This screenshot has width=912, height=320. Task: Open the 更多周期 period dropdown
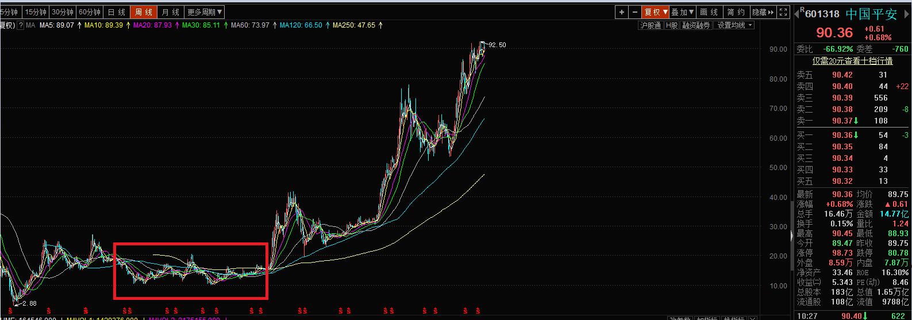click(x=205, y=12)
